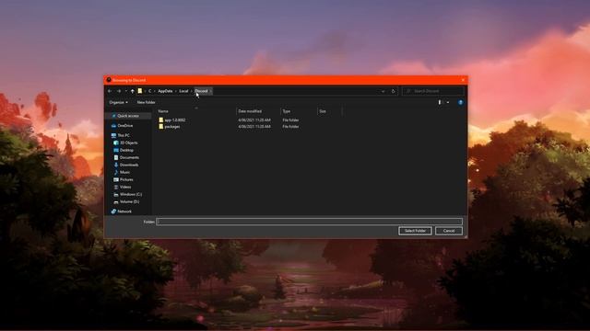Select the packages folder

(172, 127)
